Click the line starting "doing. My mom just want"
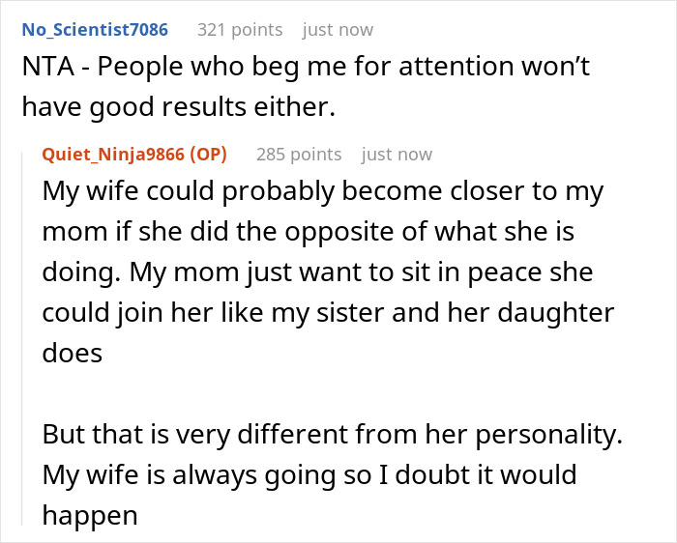Viewport: 677px width, 543px height. point(317,272)
